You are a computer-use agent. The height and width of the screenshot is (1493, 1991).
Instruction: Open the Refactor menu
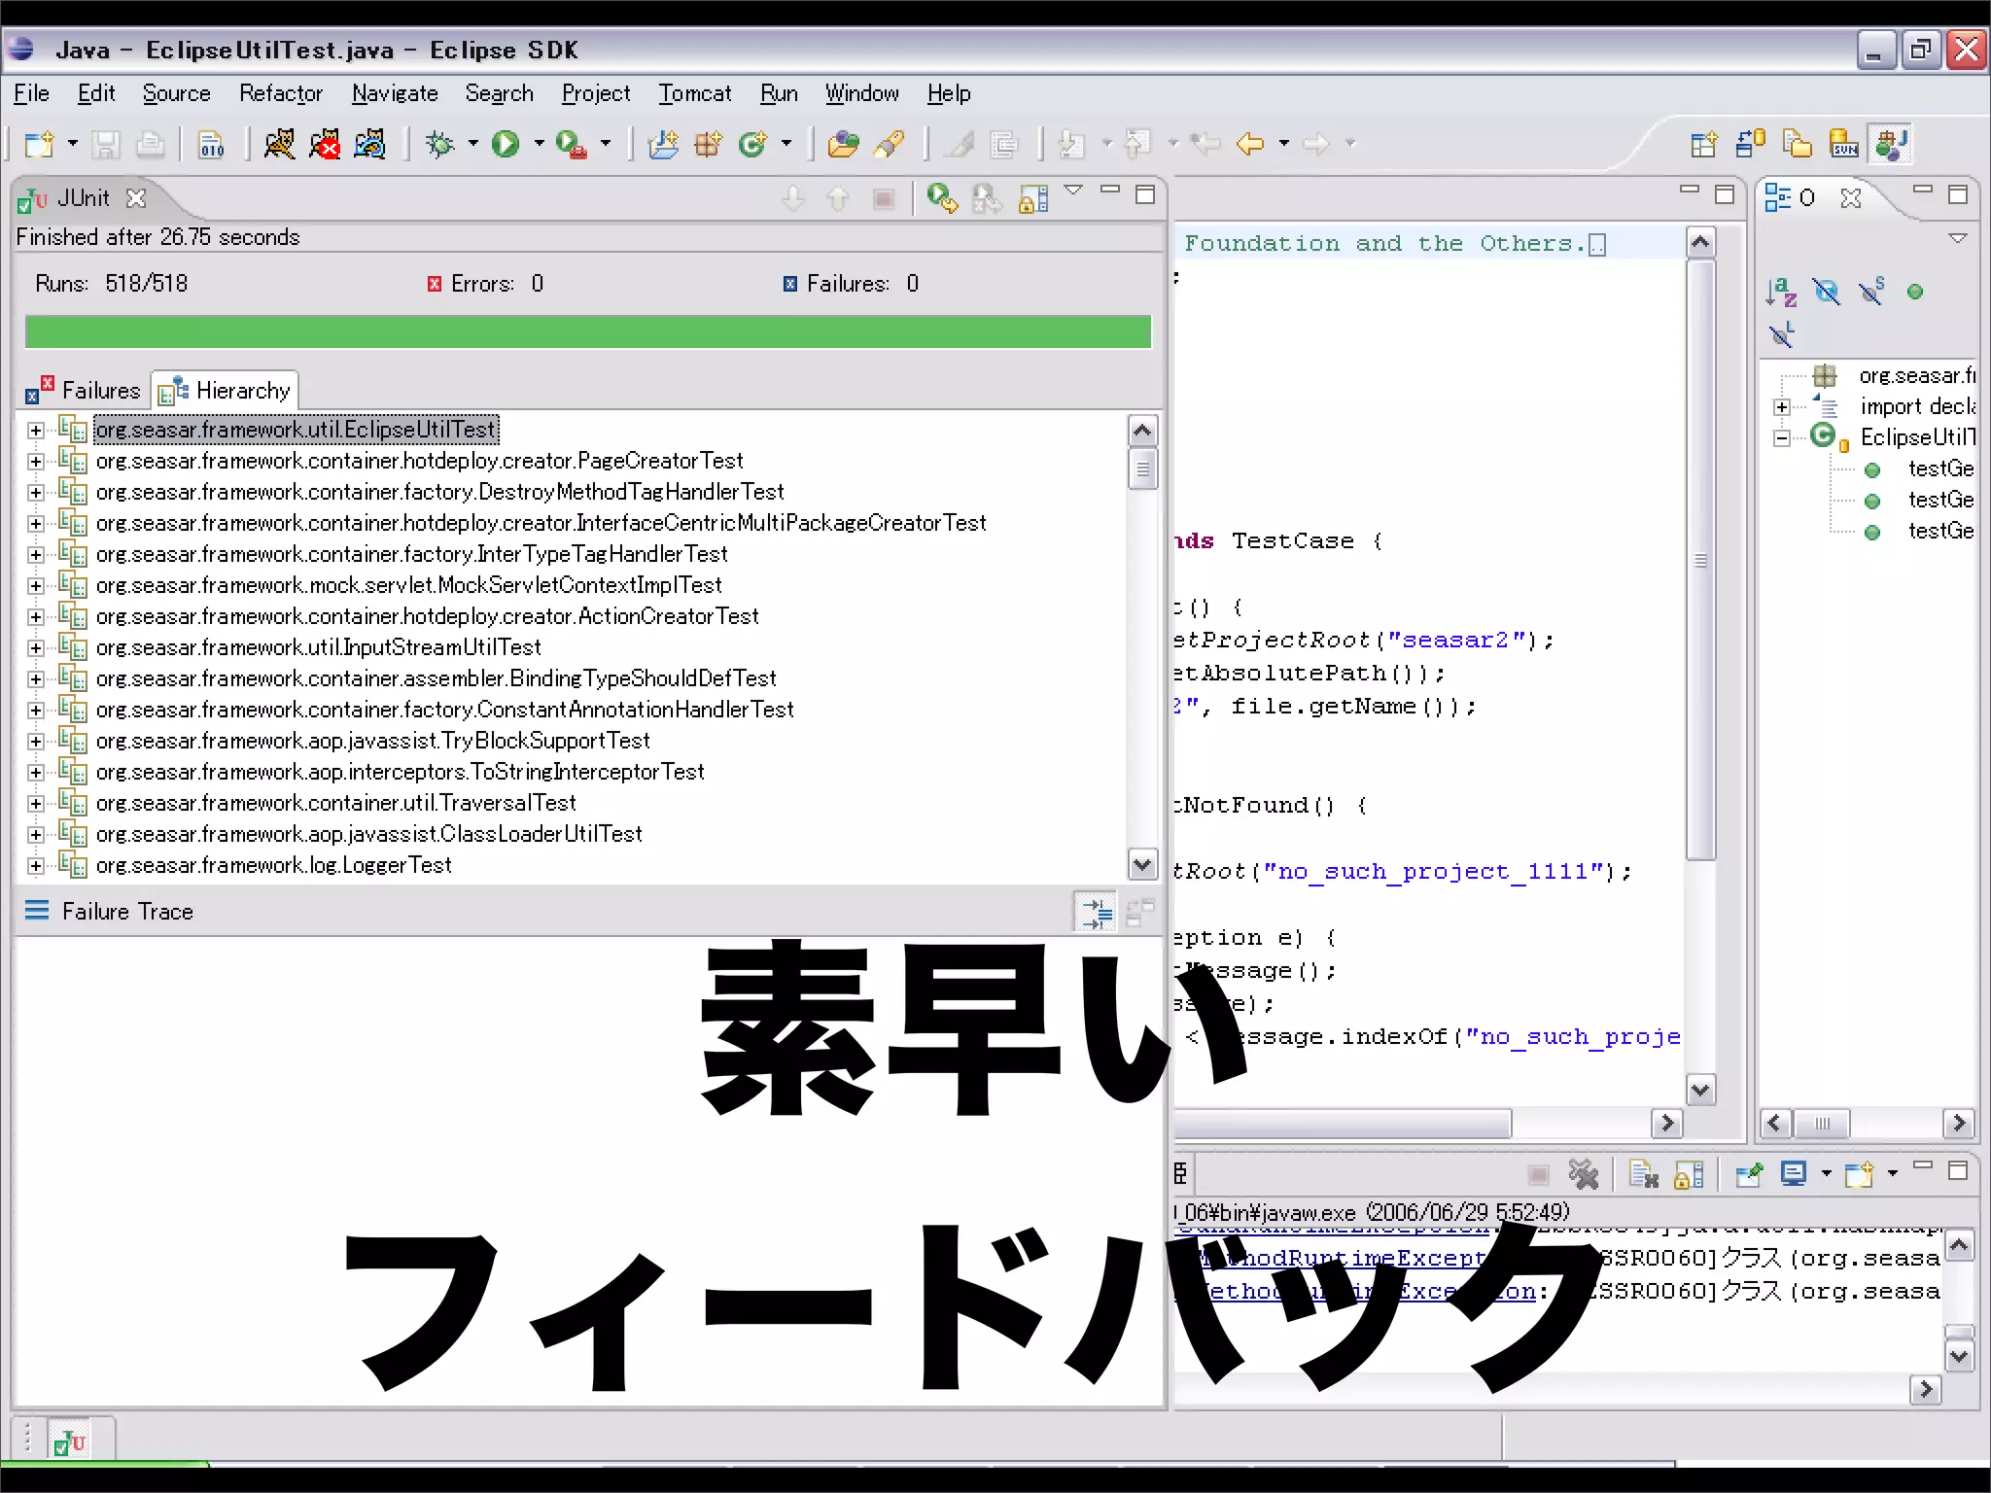point(280,93)
